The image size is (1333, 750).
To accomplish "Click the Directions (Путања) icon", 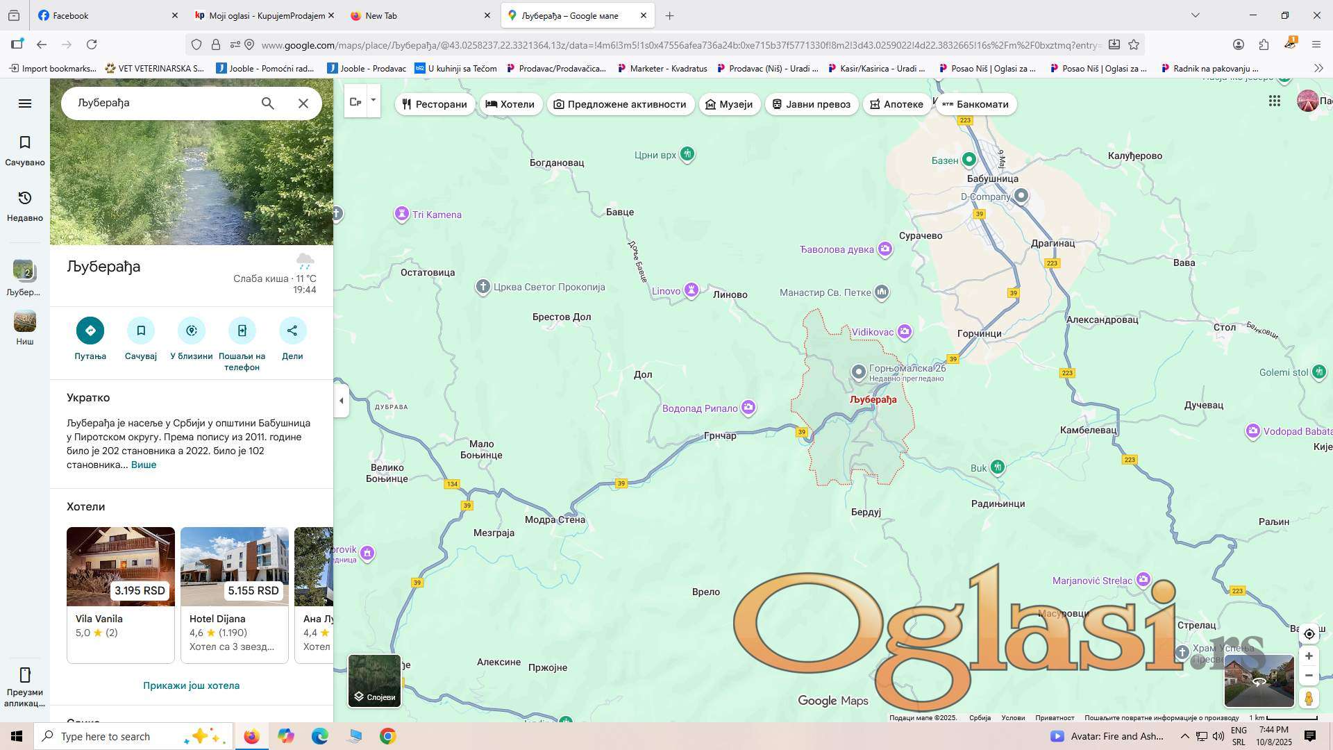I will [x=90, y=331].
